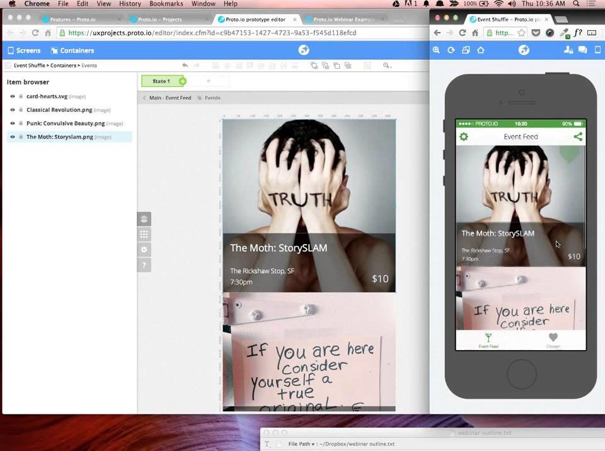Select The Moth: Storyslam.png item
The height and width of the screenshot is (451, 605).
pyautogui.click(x=59, y=137)
